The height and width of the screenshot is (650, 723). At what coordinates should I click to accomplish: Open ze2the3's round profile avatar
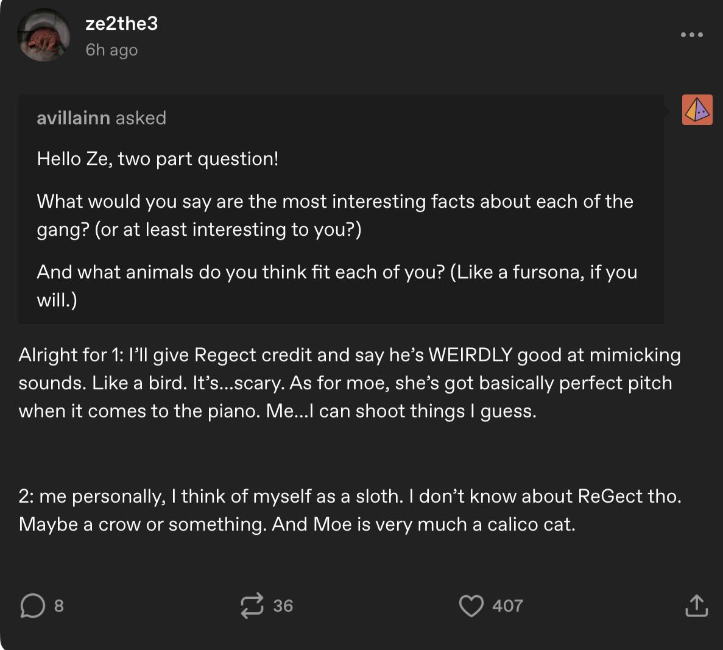(44, 35)
